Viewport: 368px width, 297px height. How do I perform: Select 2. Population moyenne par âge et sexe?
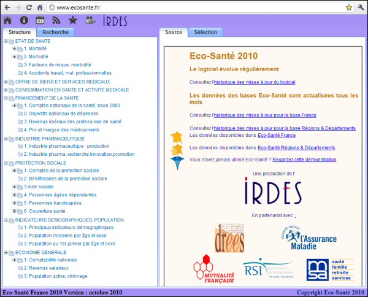(65, 236)
